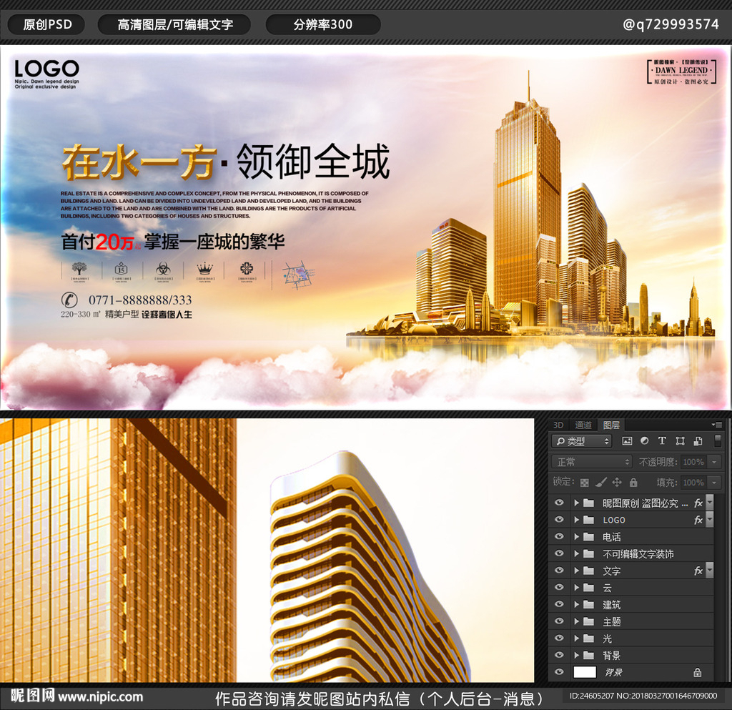Hide the 主题 group
The image size is (732, 710).
(x=559, y=621)
